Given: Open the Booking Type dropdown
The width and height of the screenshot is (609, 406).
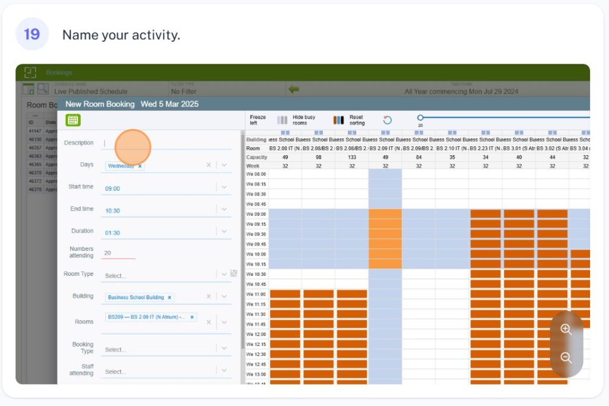Looking at the screenshot, I should (x=224, y=349).
